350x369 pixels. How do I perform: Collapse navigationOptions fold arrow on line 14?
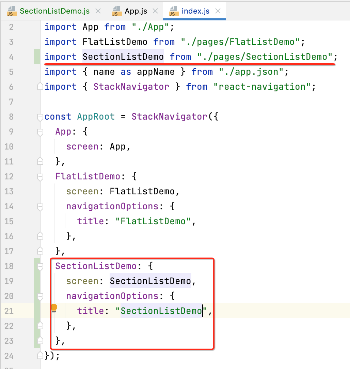click(x=40, y=206)
